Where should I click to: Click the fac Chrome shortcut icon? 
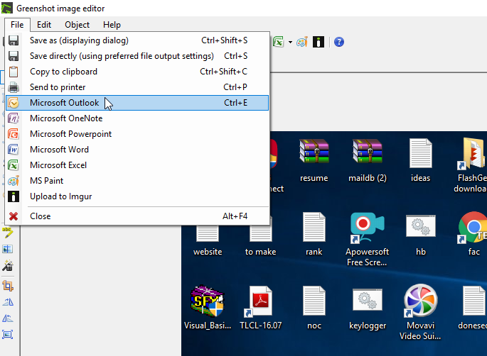(472, 227)
